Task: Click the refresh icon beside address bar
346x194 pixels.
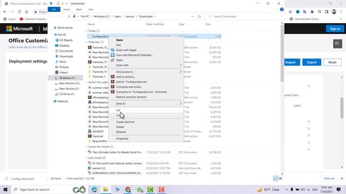Action: point(199,17)
